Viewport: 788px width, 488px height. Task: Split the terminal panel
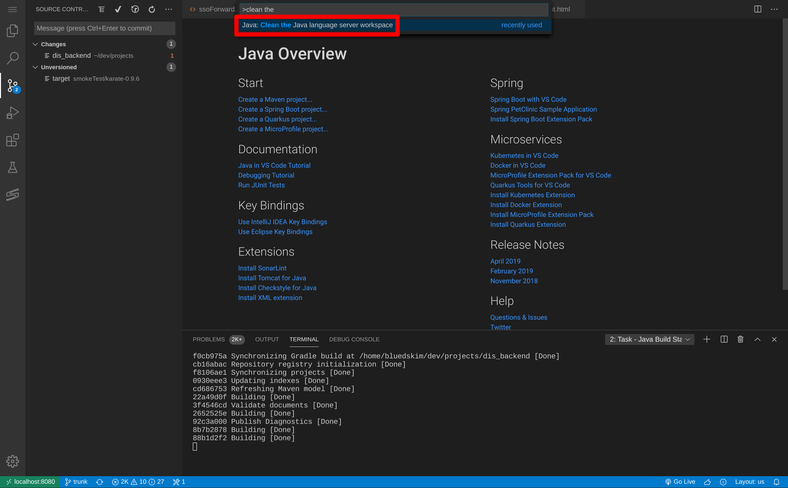pos(724,339)
